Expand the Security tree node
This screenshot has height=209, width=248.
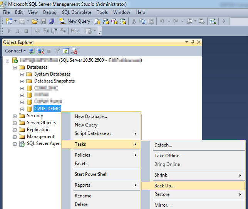pyautogui.click(x=15, y=116)
